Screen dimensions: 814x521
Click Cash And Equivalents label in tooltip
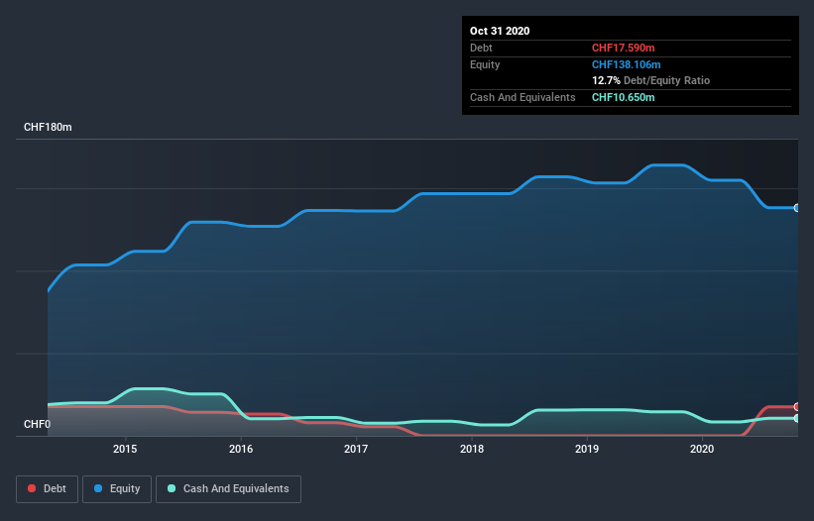523,97
